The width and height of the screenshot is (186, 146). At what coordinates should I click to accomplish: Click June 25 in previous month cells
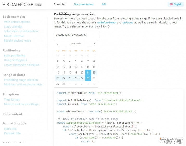(58, 55)
